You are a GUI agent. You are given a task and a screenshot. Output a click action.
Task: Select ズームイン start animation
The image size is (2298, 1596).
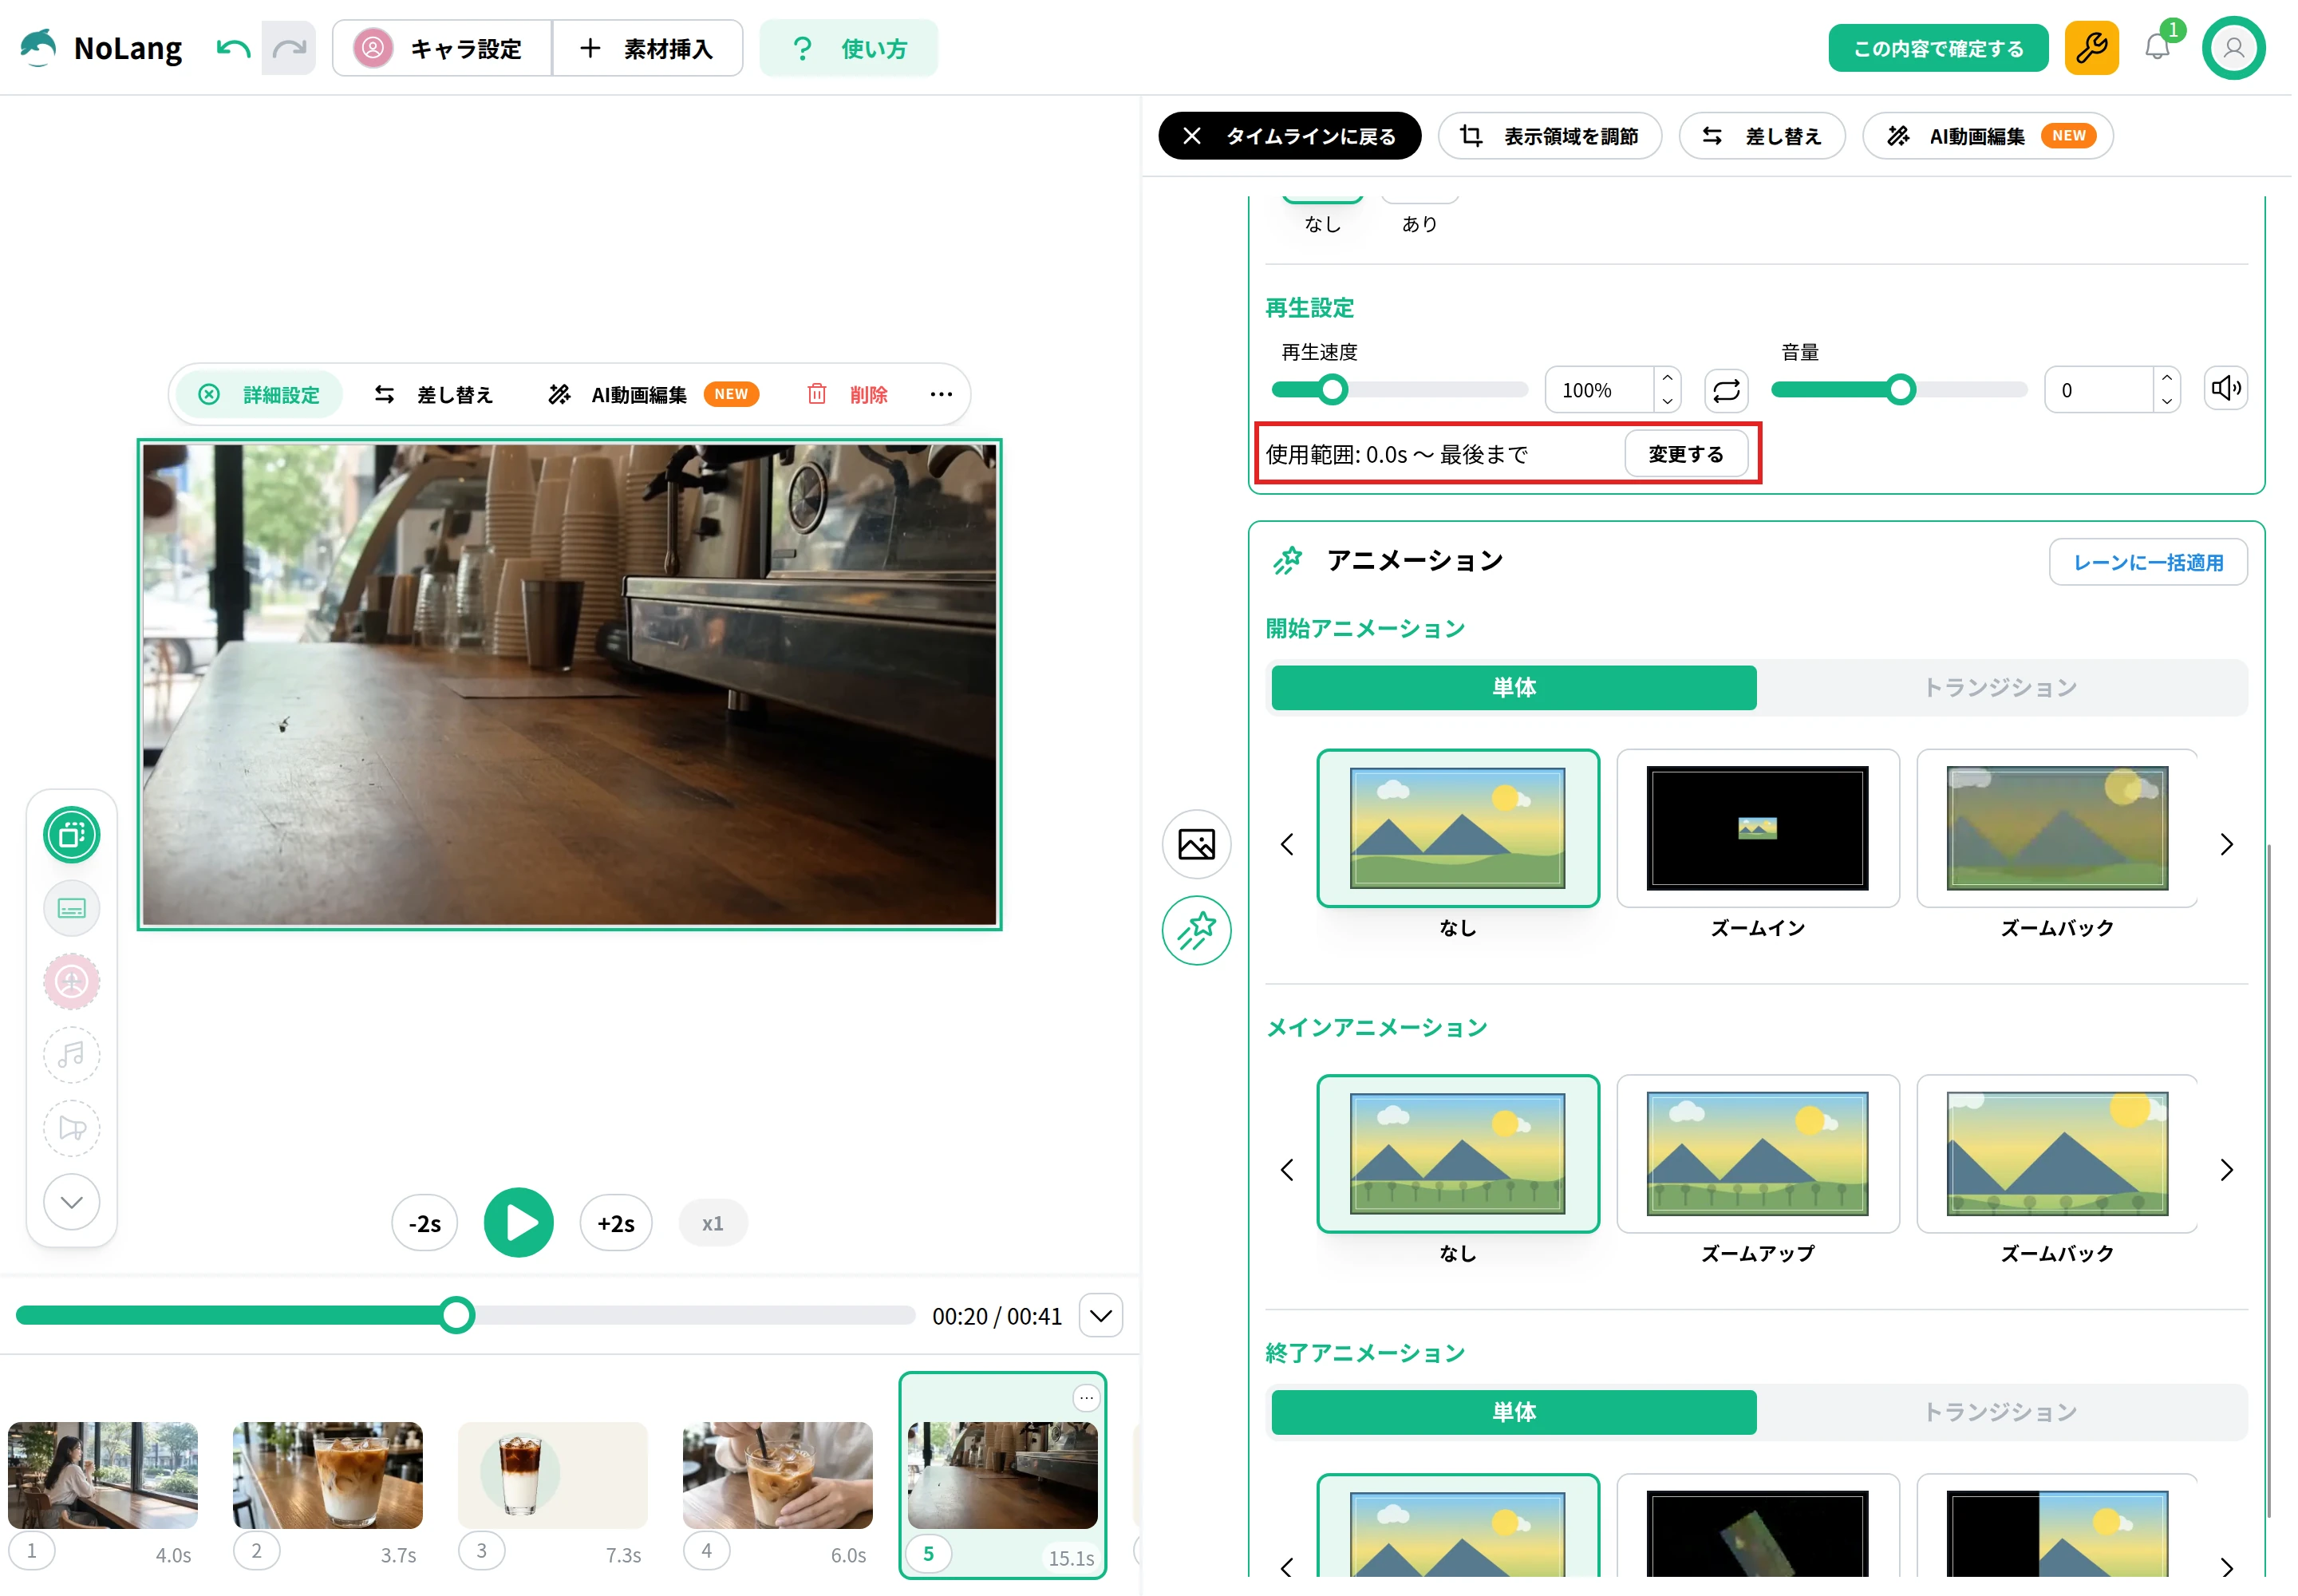pyautogui.click(x=1757, y=828)
